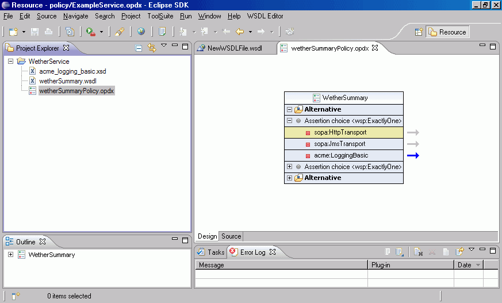This screenshot has width=502, height=303.
Task: Click the red sopa:HttpTransport assertion icon
Action: tap(308, 133)
